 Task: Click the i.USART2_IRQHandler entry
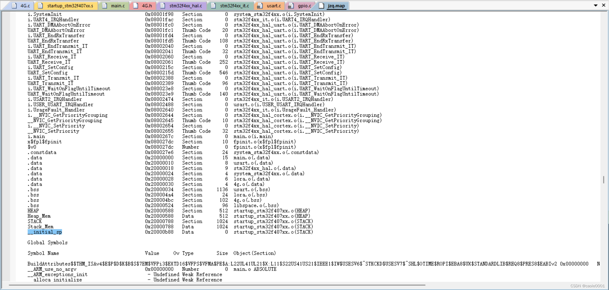pyautogui.click(x=54, y=99)
